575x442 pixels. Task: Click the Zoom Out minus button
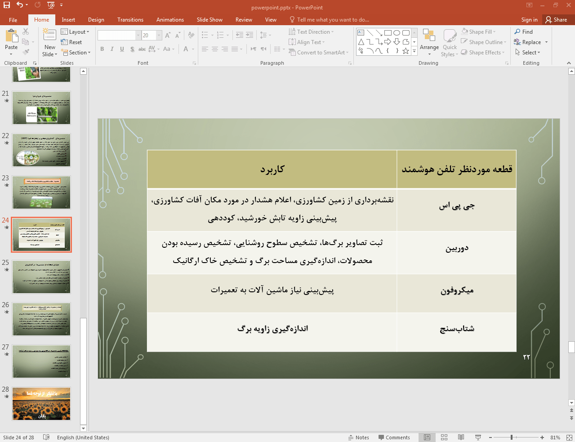490,438
